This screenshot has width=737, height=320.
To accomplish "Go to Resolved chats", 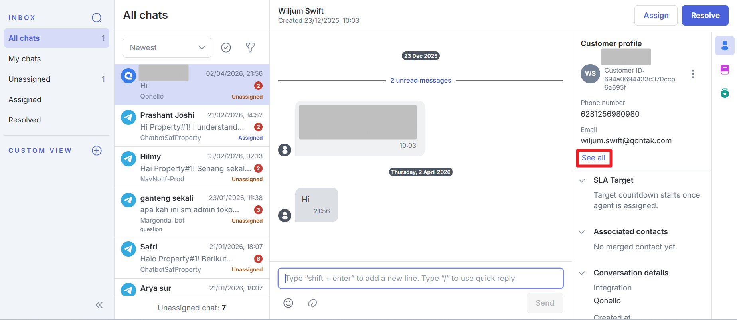I will tap(25, 120).
